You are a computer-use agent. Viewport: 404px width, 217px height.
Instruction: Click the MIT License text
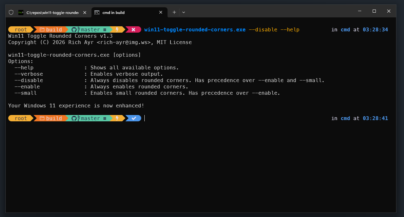click(174, 42)
